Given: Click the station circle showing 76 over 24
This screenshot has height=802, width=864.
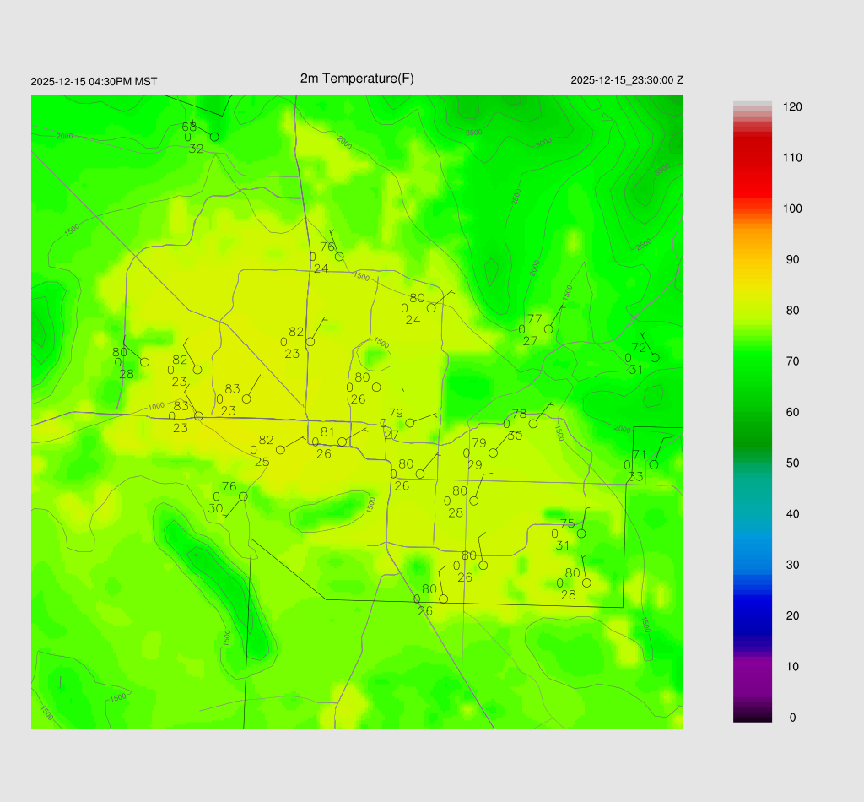Looking at the screenshot, I should [339, 257].
